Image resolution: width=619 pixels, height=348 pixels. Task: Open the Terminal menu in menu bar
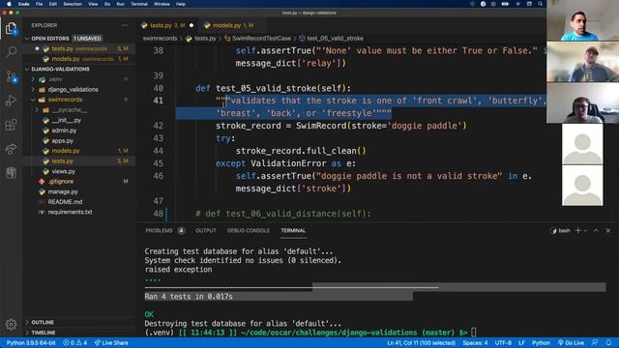tap(139, 4)
